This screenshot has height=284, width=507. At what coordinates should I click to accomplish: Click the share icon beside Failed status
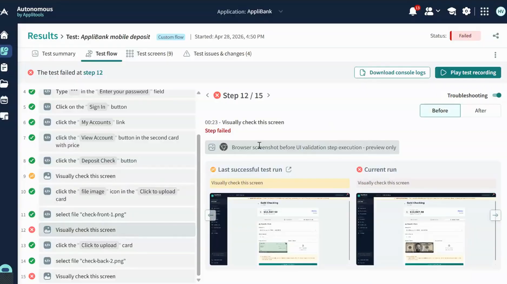pos(496,36)
